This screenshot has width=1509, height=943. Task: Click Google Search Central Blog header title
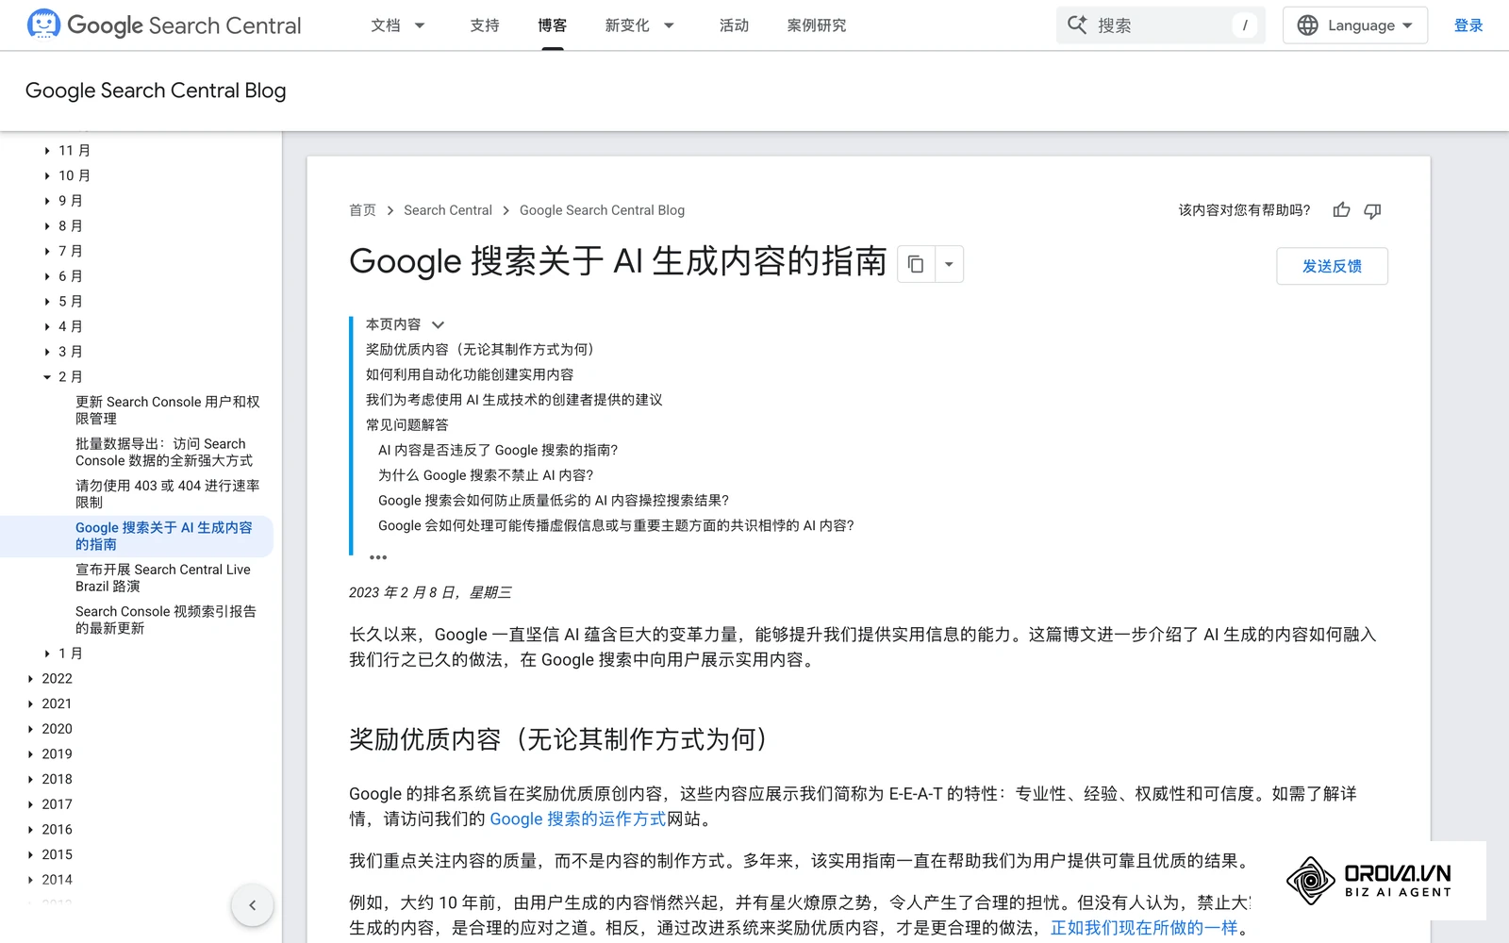point(156,91)
